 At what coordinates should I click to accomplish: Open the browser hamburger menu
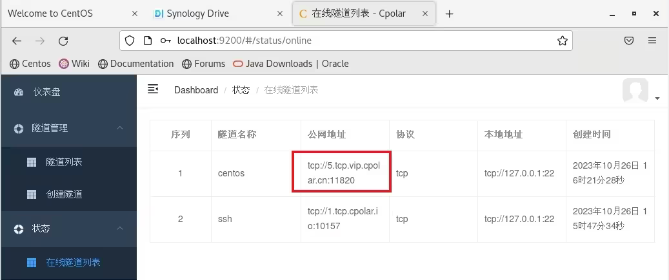[652, 41]
